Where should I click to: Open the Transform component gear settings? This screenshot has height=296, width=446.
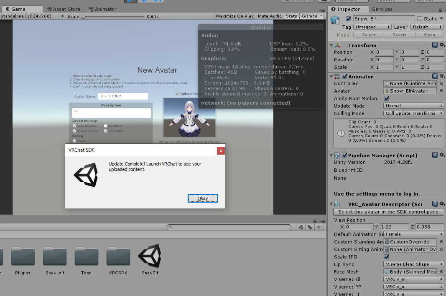tap(442, 45)
